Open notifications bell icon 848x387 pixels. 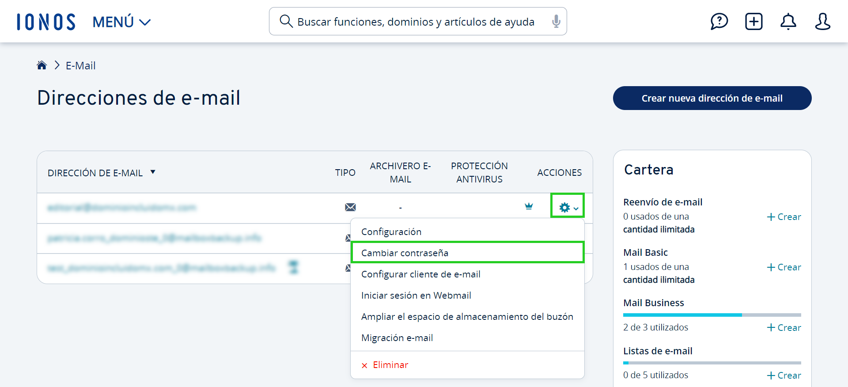(788, 21)
